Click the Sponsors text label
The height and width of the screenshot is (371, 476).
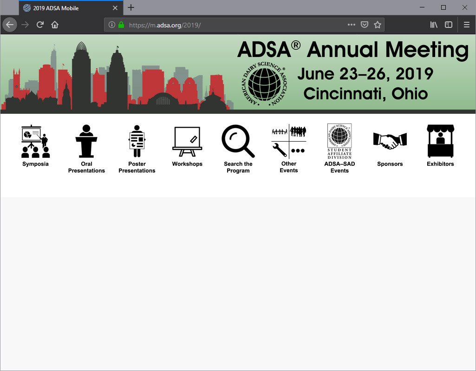pyautogui.click(x=390, y=164)
